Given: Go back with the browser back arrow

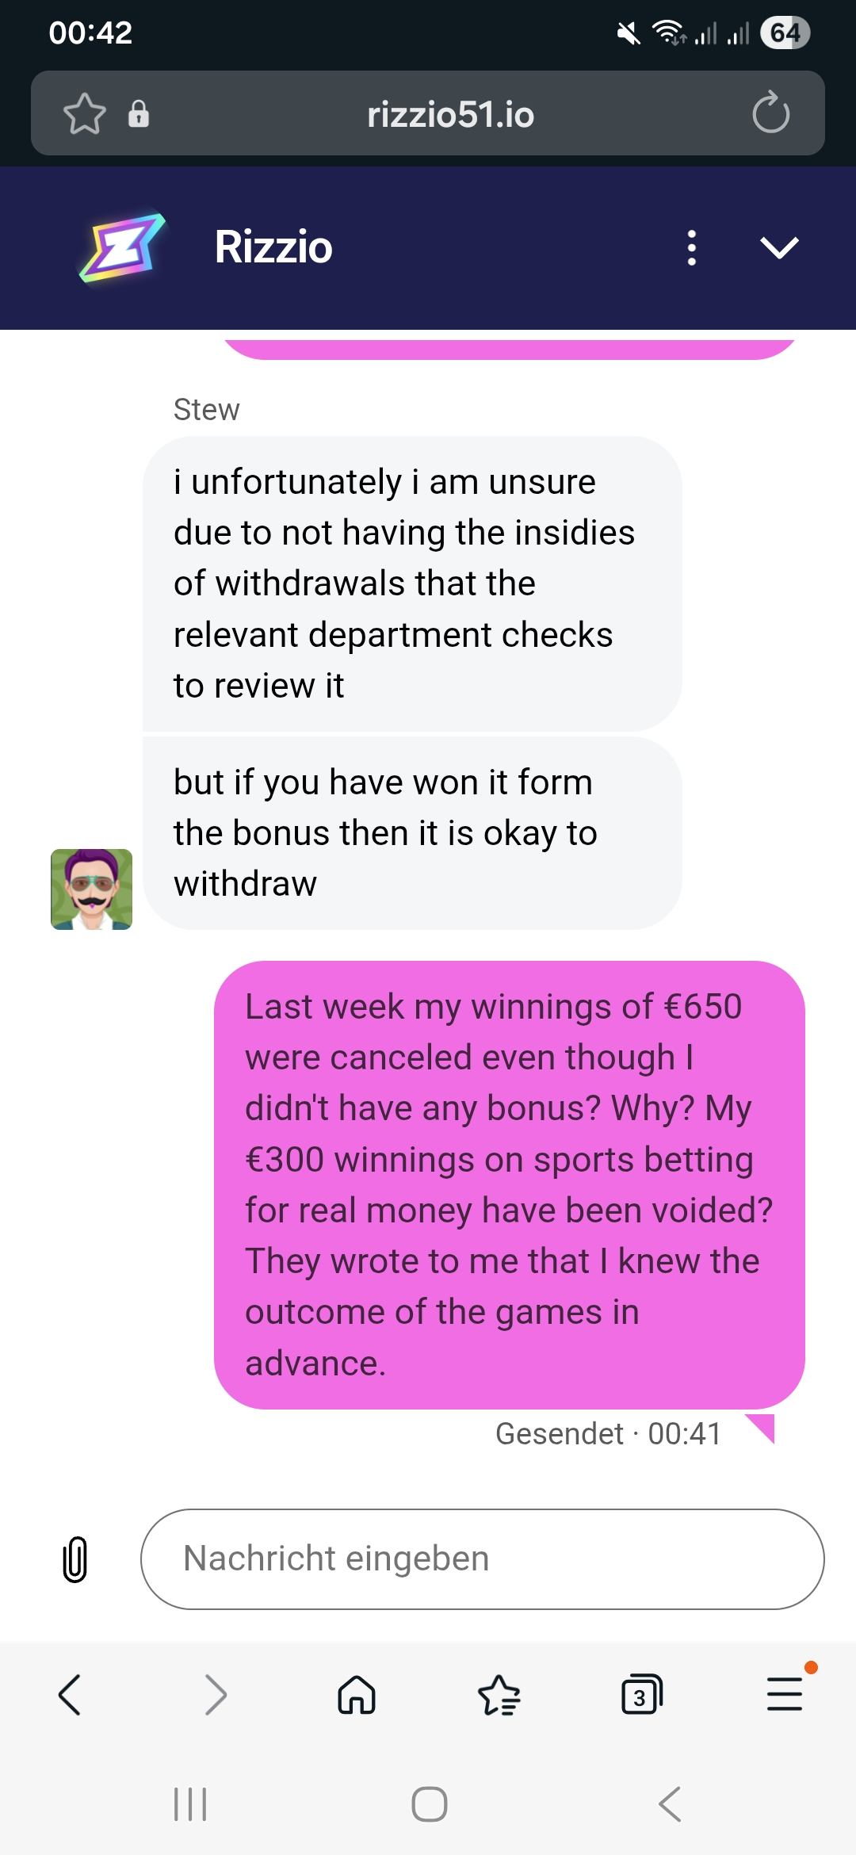Looking at the screenshot, I should (70, 1695).
